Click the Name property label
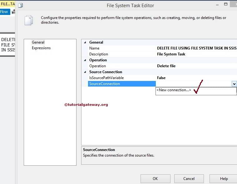This screenshot has height=184, width=237. pos(94,48)
